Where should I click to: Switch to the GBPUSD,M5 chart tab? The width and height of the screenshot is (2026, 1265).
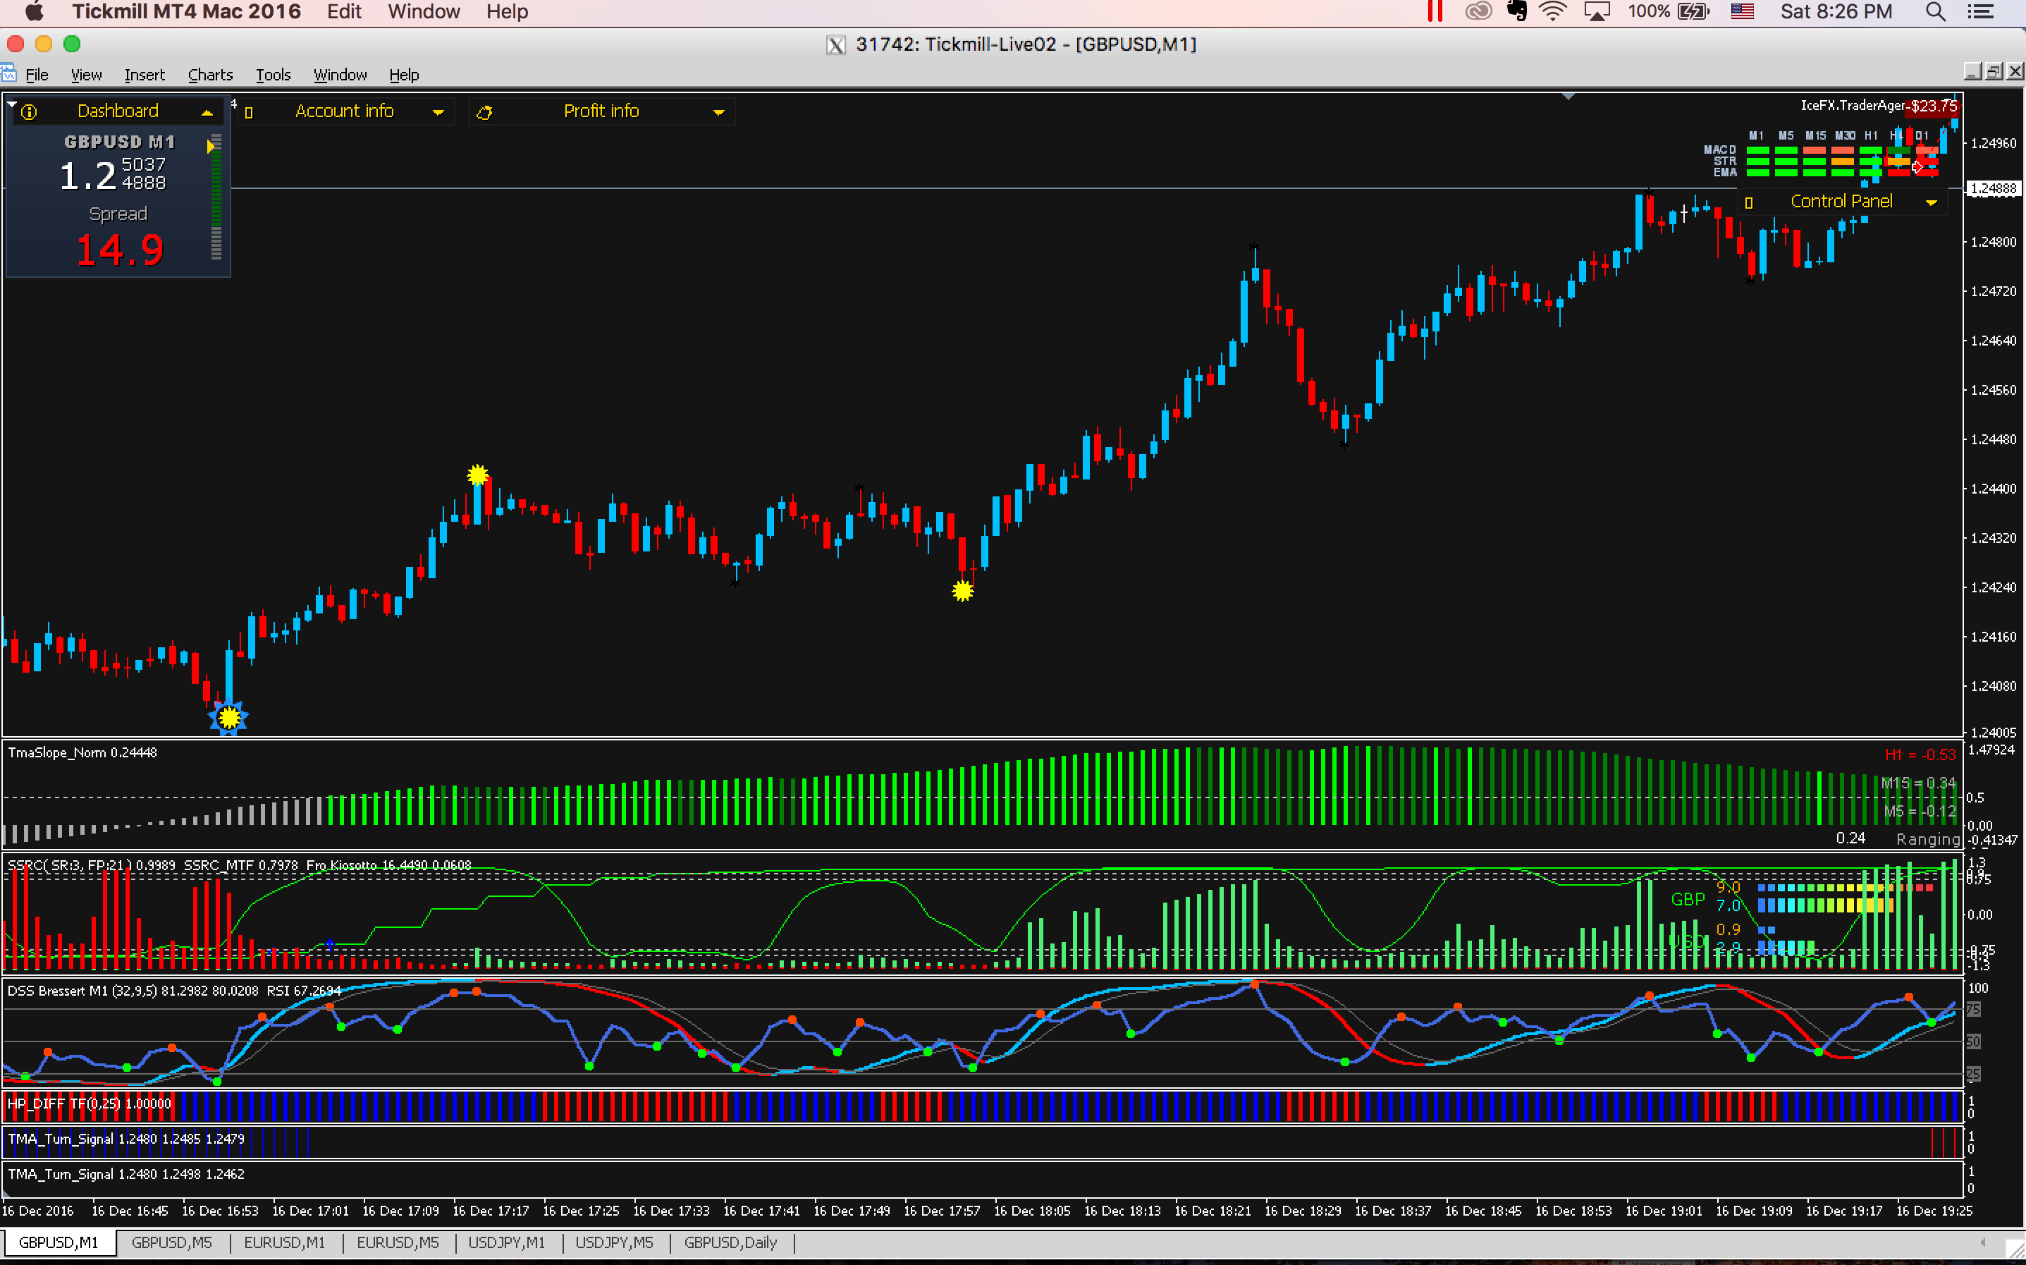point(171,1242)
